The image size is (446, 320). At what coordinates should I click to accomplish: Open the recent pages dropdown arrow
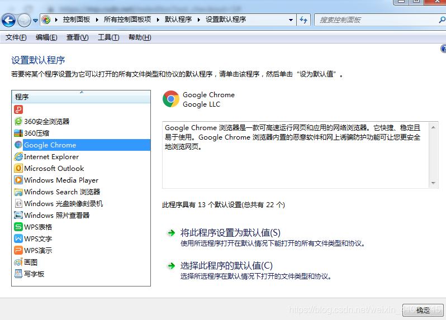point(35,21)
